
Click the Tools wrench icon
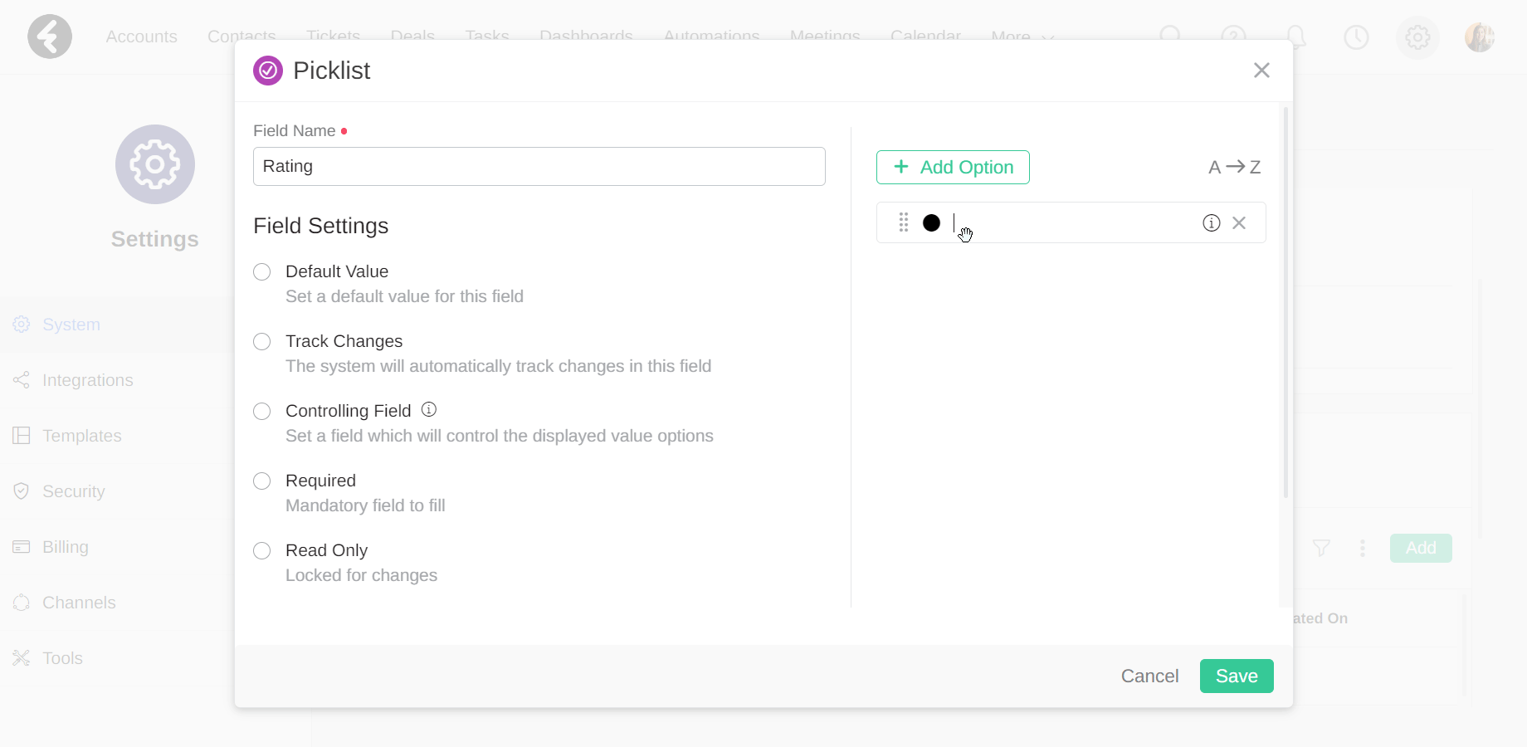coord(22,658)
